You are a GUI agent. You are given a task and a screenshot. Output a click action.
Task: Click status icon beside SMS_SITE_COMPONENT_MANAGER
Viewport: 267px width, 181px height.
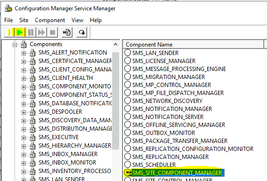(128, 173)
